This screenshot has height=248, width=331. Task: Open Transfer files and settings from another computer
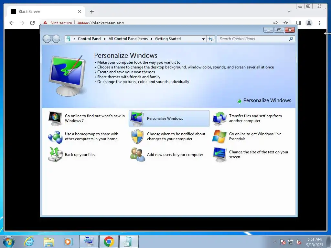click(x=251, y=118)
